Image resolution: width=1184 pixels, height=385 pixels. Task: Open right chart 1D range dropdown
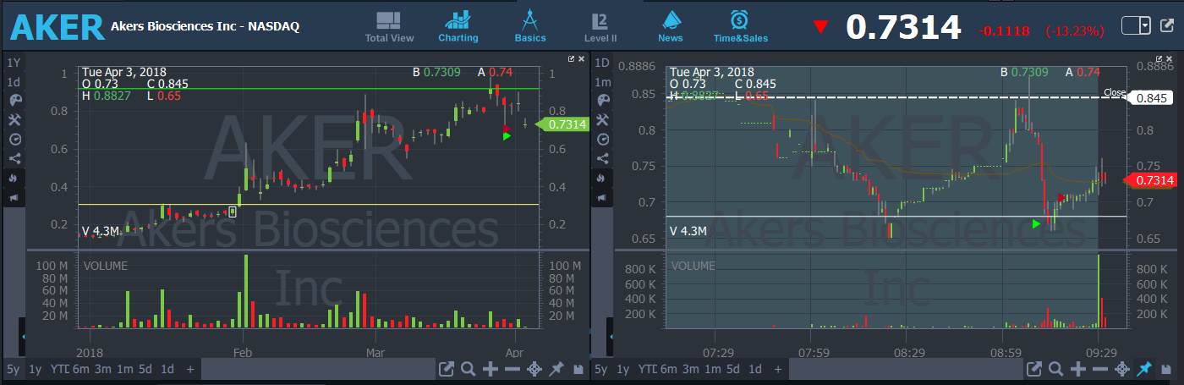click(602, 63)
